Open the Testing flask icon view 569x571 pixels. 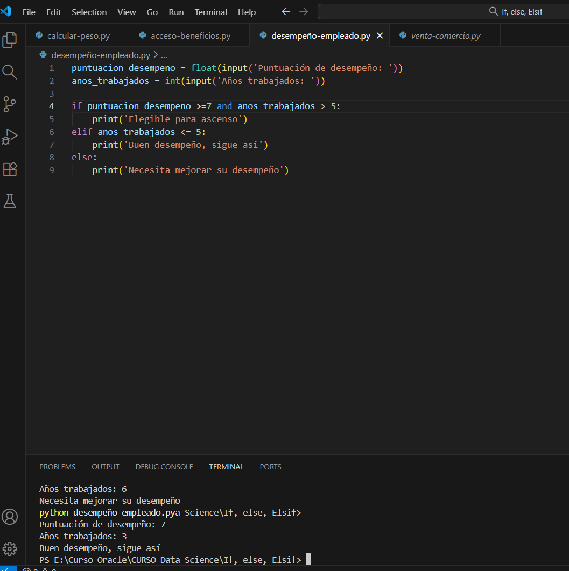point(10,201)
